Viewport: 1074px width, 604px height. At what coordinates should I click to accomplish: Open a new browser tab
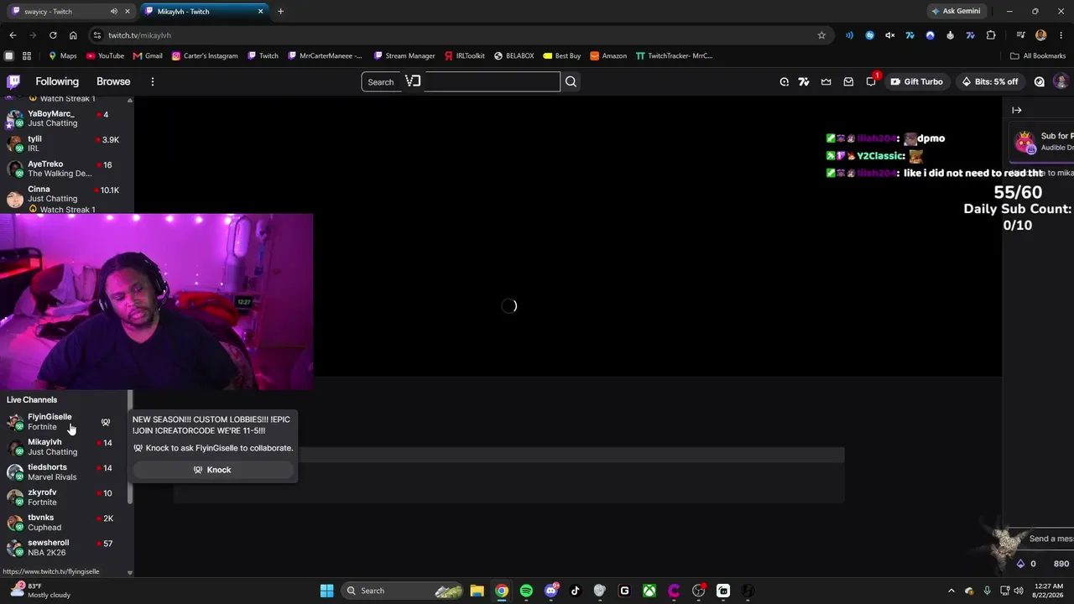point(280,12)
